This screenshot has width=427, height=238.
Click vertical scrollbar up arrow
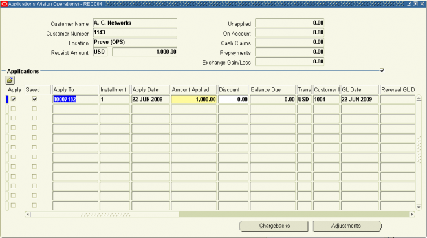[419, 98]
